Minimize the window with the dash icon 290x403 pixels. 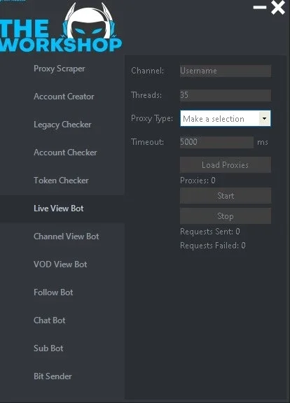tap(259, 7)
